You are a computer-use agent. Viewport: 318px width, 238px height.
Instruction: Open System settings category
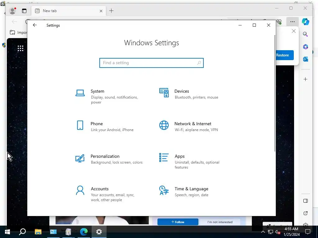pos(110,96)
